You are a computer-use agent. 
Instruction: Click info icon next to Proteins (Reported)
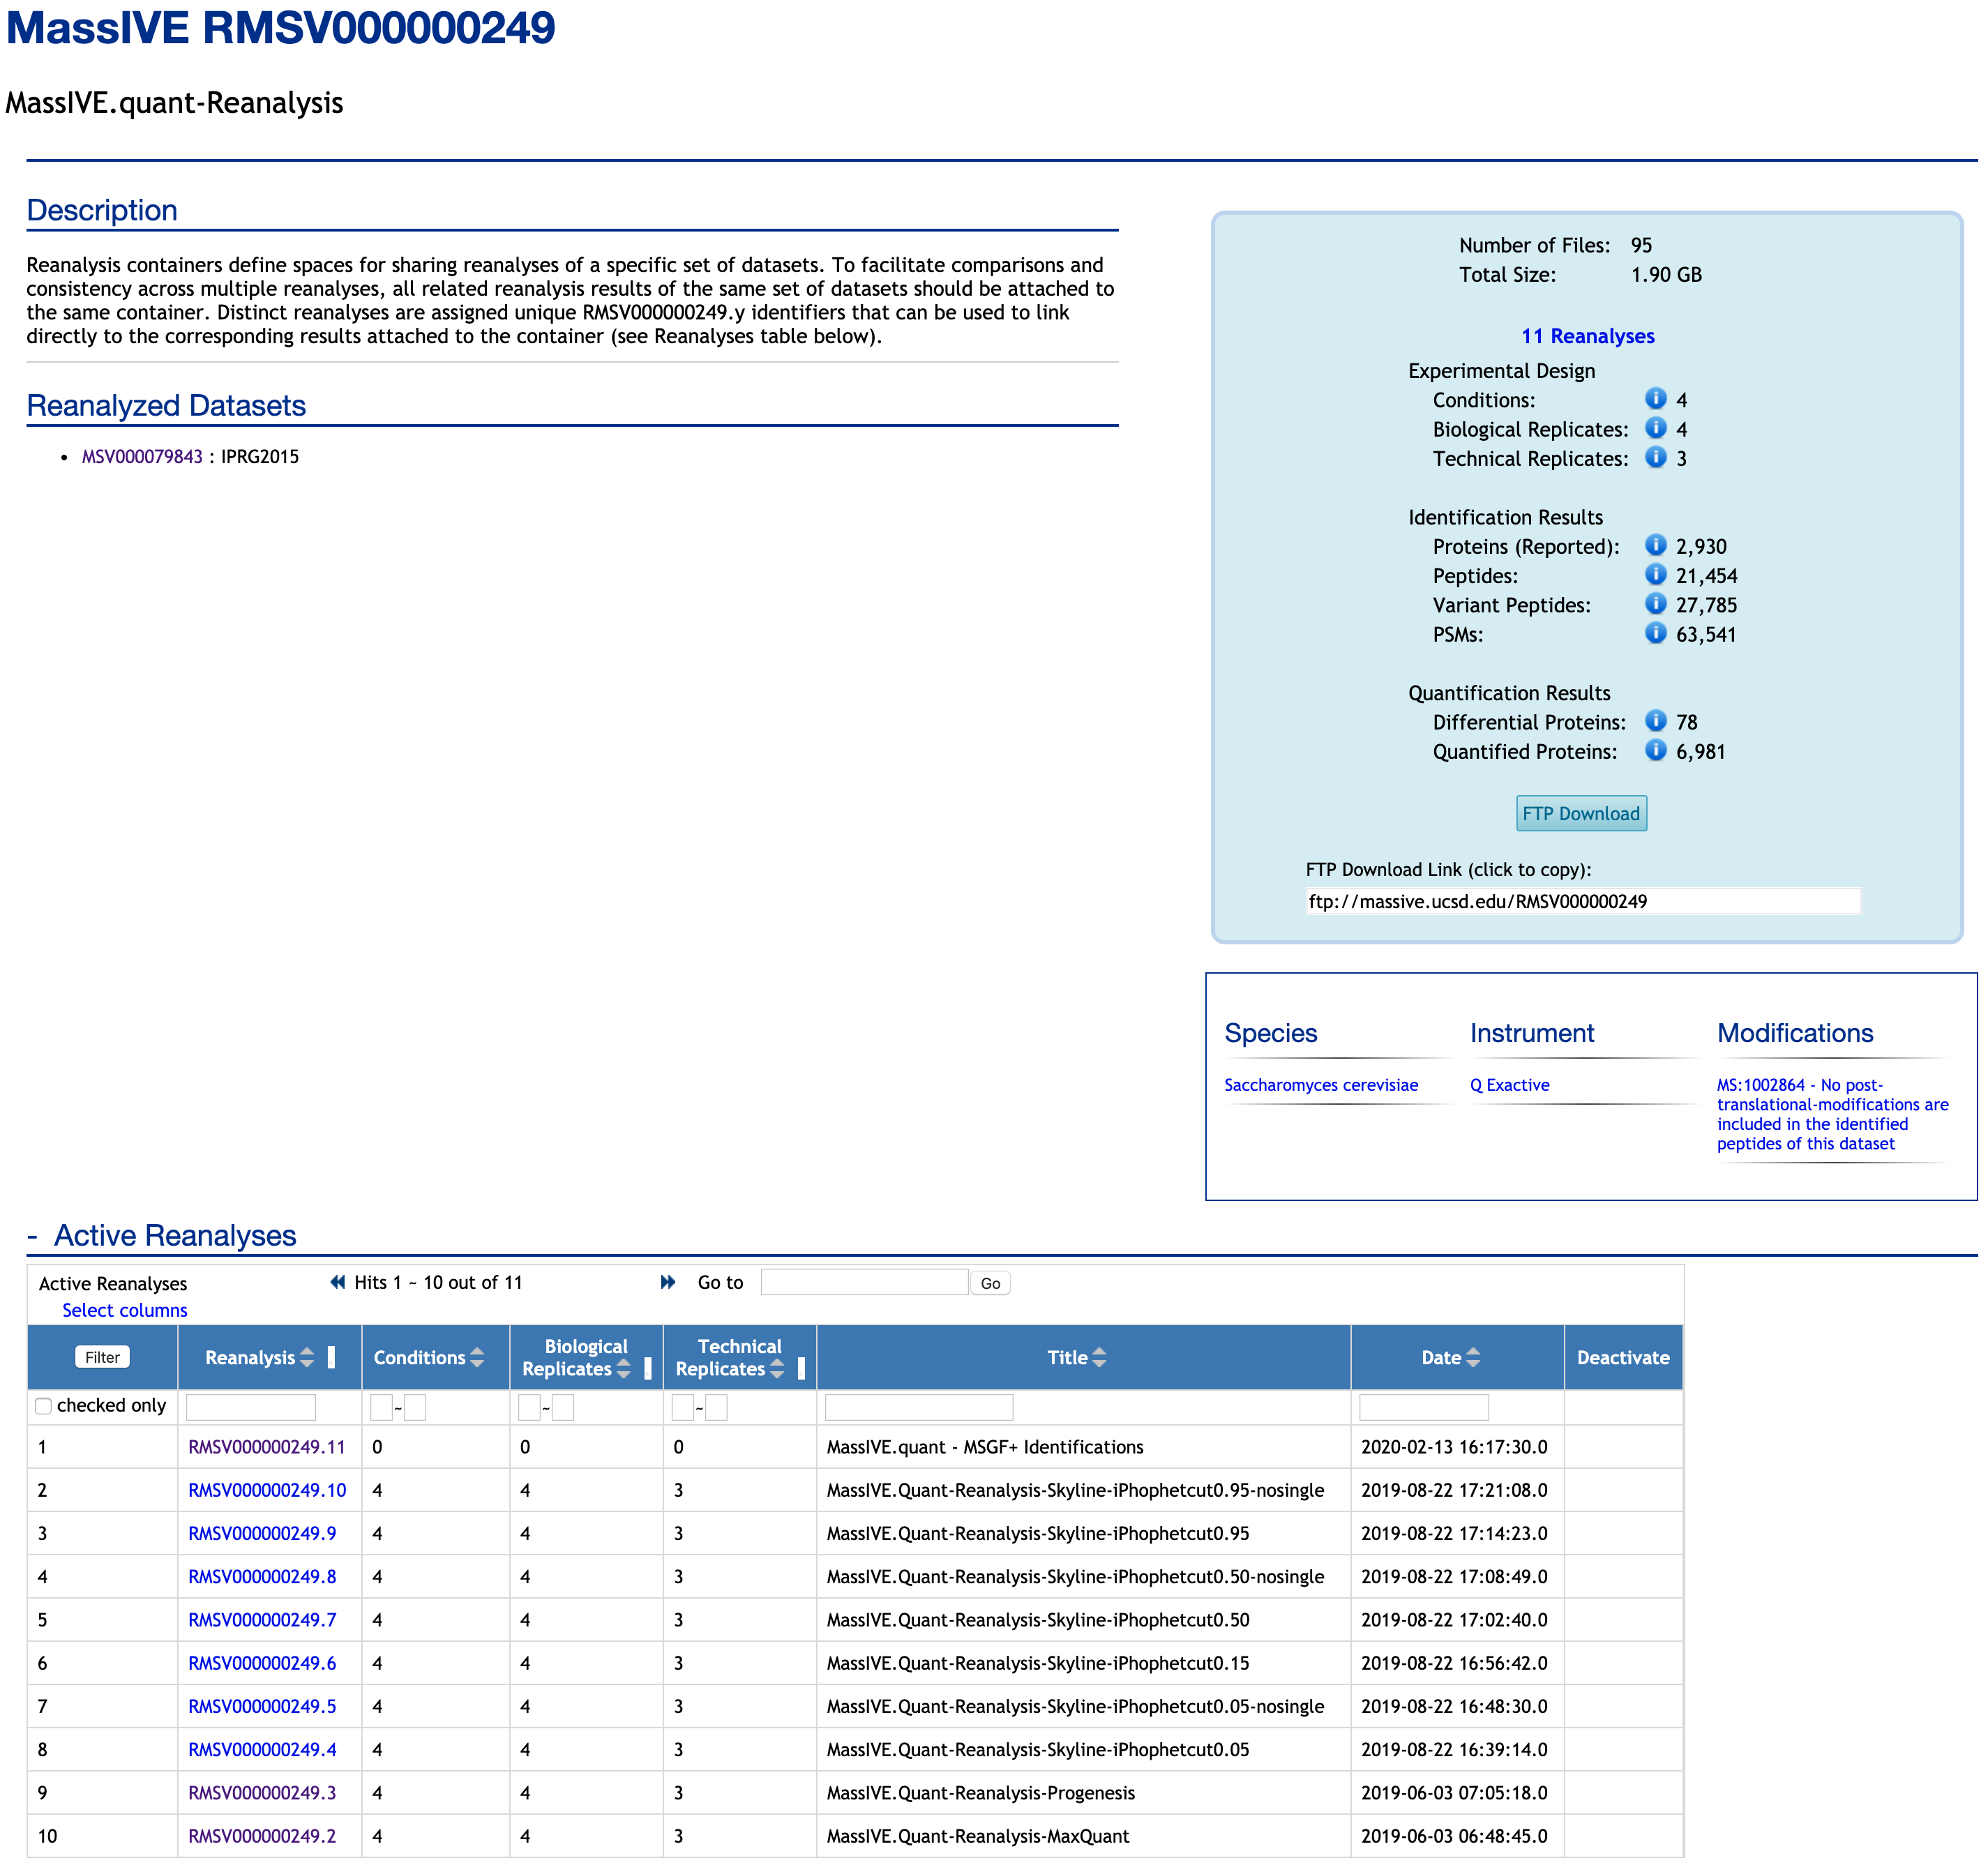click(1655, 545)
